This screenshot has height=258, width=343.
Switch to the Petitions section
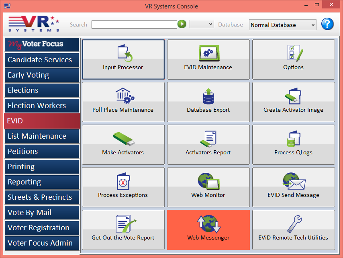[x=42, y=152]
